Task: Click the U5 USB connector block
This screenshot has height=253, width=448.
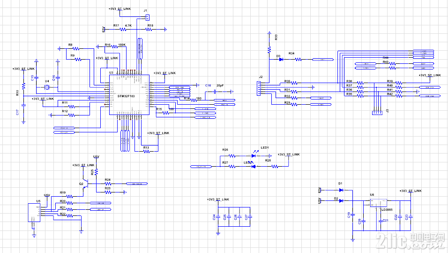Action: tap(34, 212)
